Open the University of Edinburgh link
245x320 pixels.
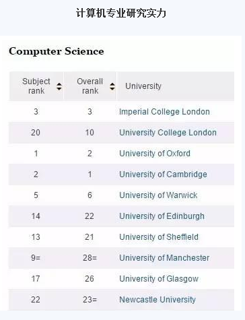[162, 216]
